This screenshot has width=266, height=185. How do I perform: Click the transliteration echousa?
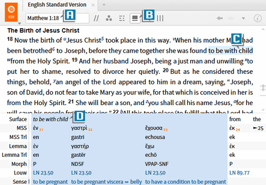point(155,137)
